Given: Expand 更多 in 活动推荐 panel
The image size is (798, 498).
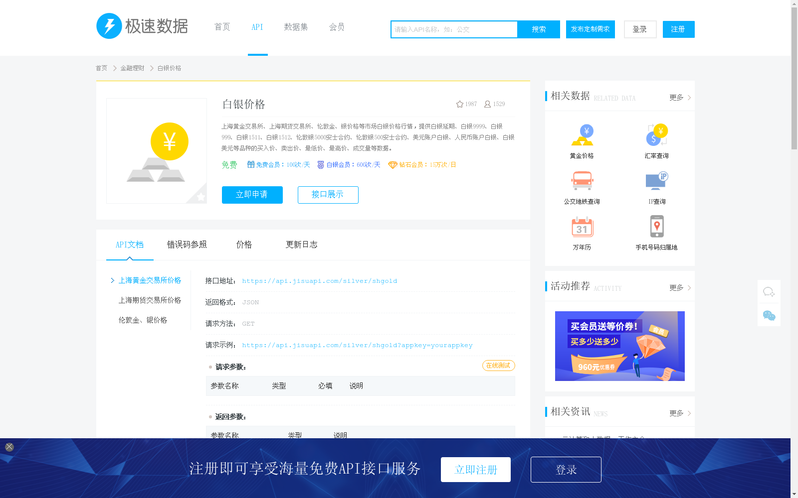Looking at the screenshot, I should 680,288.
